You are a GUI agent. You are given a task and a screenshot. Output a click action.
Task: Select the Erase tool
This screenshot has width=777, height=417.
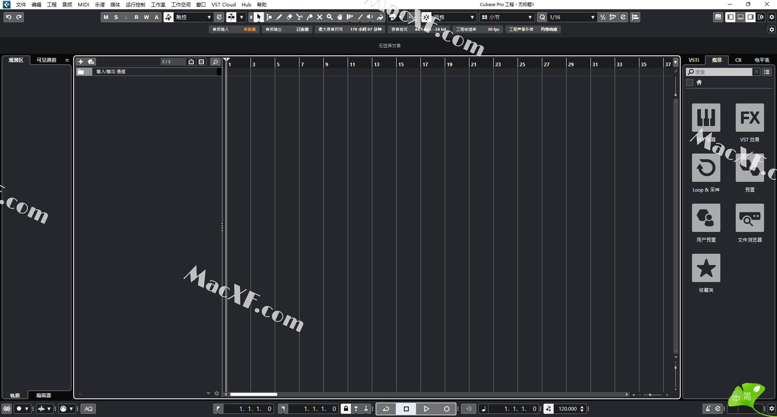coord(289,17)
